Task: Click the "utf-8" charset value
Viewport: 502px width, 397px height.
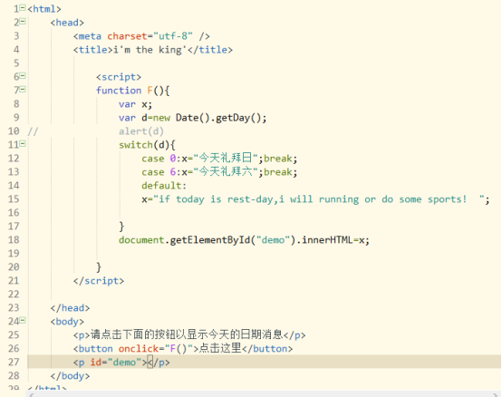Action: pyautogui.click(x=173, y=36)
